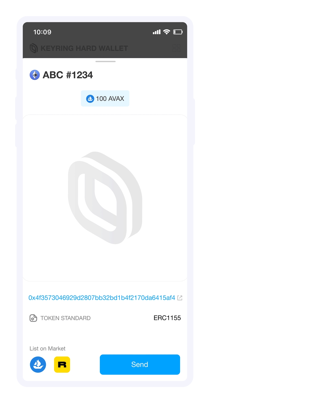The height and width of the screenshot is (403, 336).
Task: Click the Send button
Action: tap(140, 364)
